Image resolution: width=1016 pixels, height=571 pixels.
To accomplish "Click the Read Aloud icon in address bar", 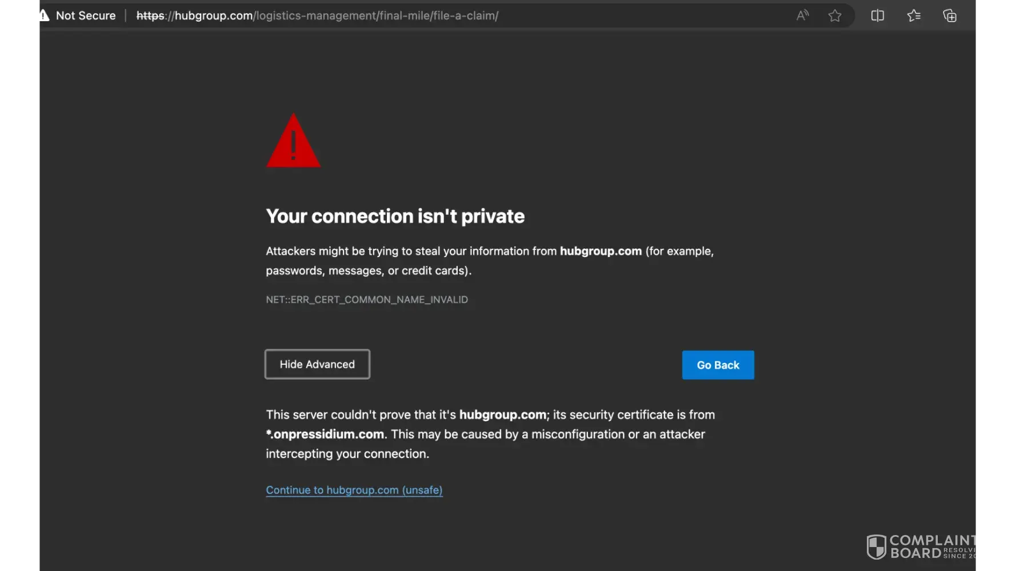I will pyautogui.click(x=802, y=16).
